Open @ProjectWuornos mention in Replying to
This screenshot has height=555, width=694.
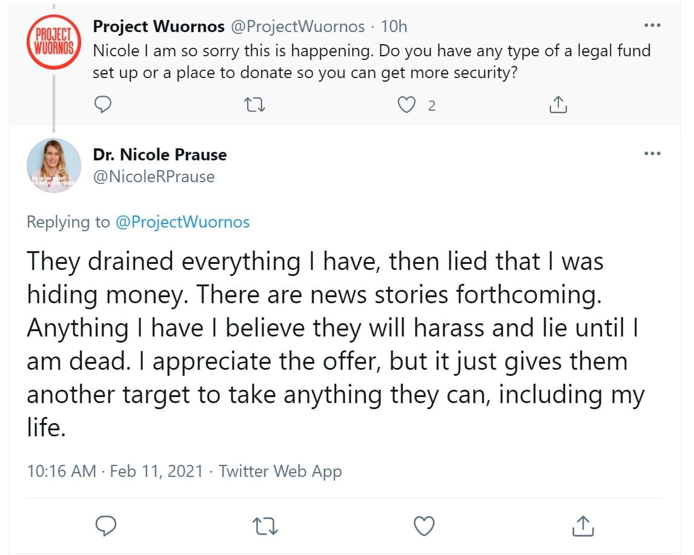pyautogui.click(x=182, y=222)
